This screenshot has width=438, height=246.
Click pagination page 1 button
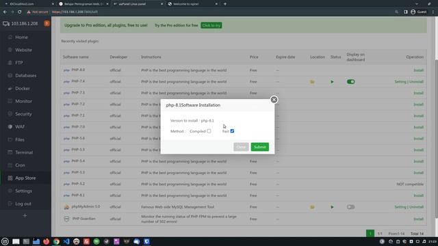tap(370, 234)
